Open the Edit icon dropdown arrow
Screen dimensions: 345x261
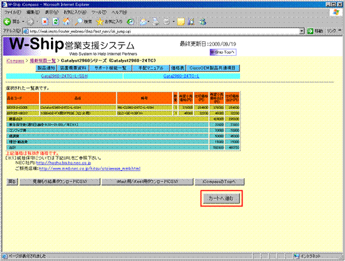(x=173, y=22)
